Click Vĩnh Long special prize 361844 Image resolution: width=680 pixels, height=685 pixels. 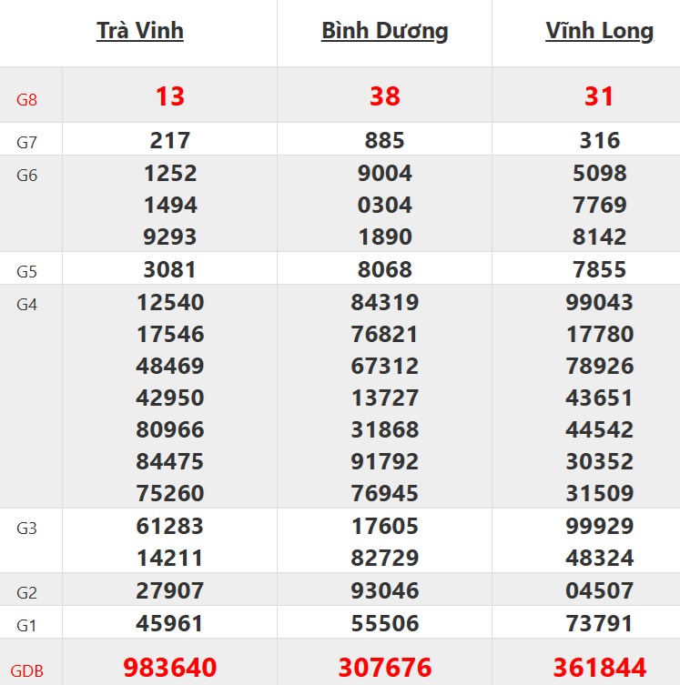tap(599, 668)
